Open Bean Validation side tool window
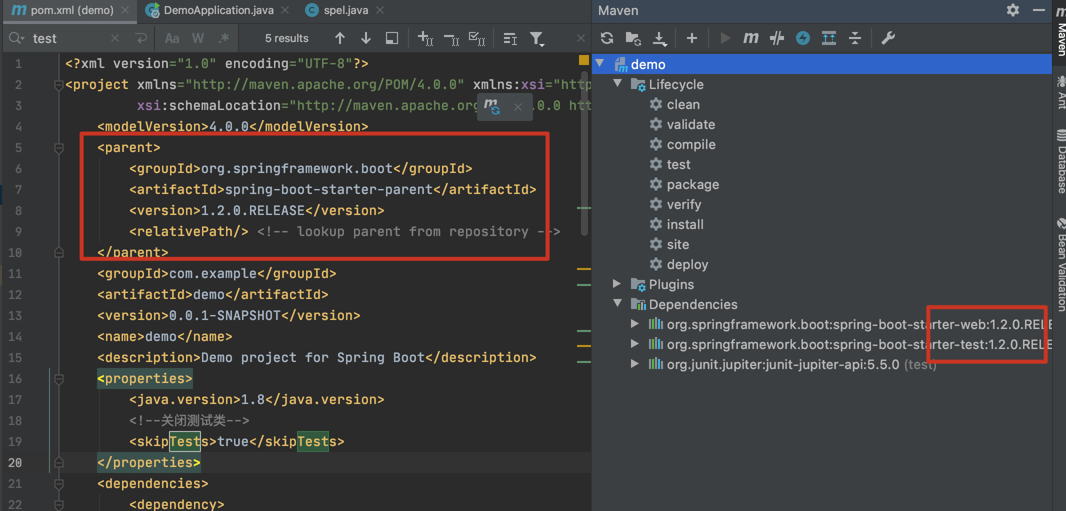 [1060, 264]
